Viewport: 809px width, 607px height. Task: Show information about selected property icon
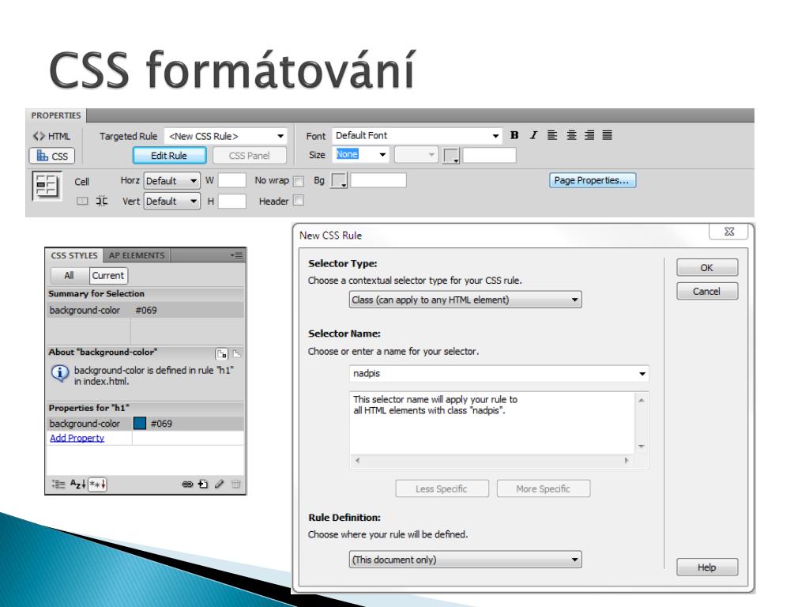[x=222, y=353]
